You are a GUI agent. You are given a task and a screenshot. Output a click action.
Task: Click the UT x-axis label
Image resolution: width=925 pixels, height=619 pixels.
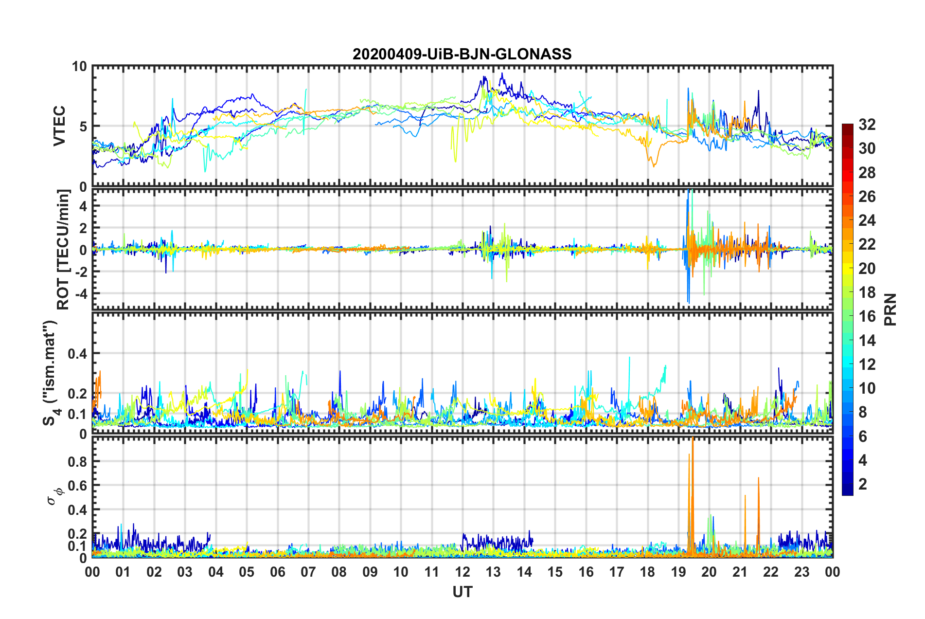pos(462,592)
